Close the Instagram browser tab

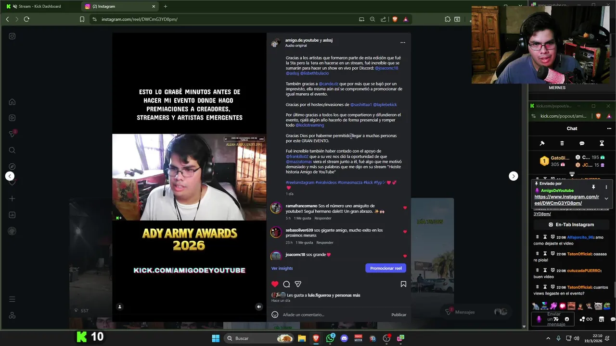pos(154,6)
